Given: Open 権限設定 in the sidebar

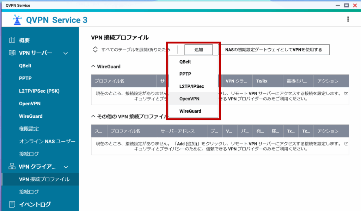Looking at the screenshot, I should point(29,129).
